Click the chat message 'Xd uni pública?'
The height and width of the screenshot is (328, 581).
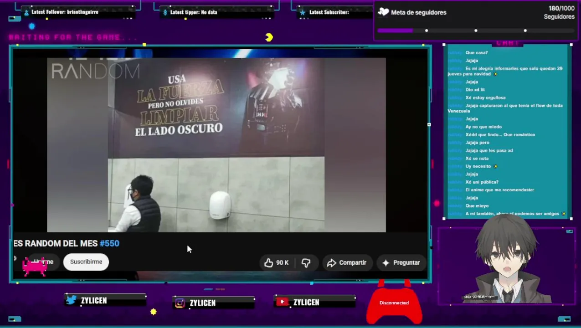pyautogui.click(x=482, y=182)
